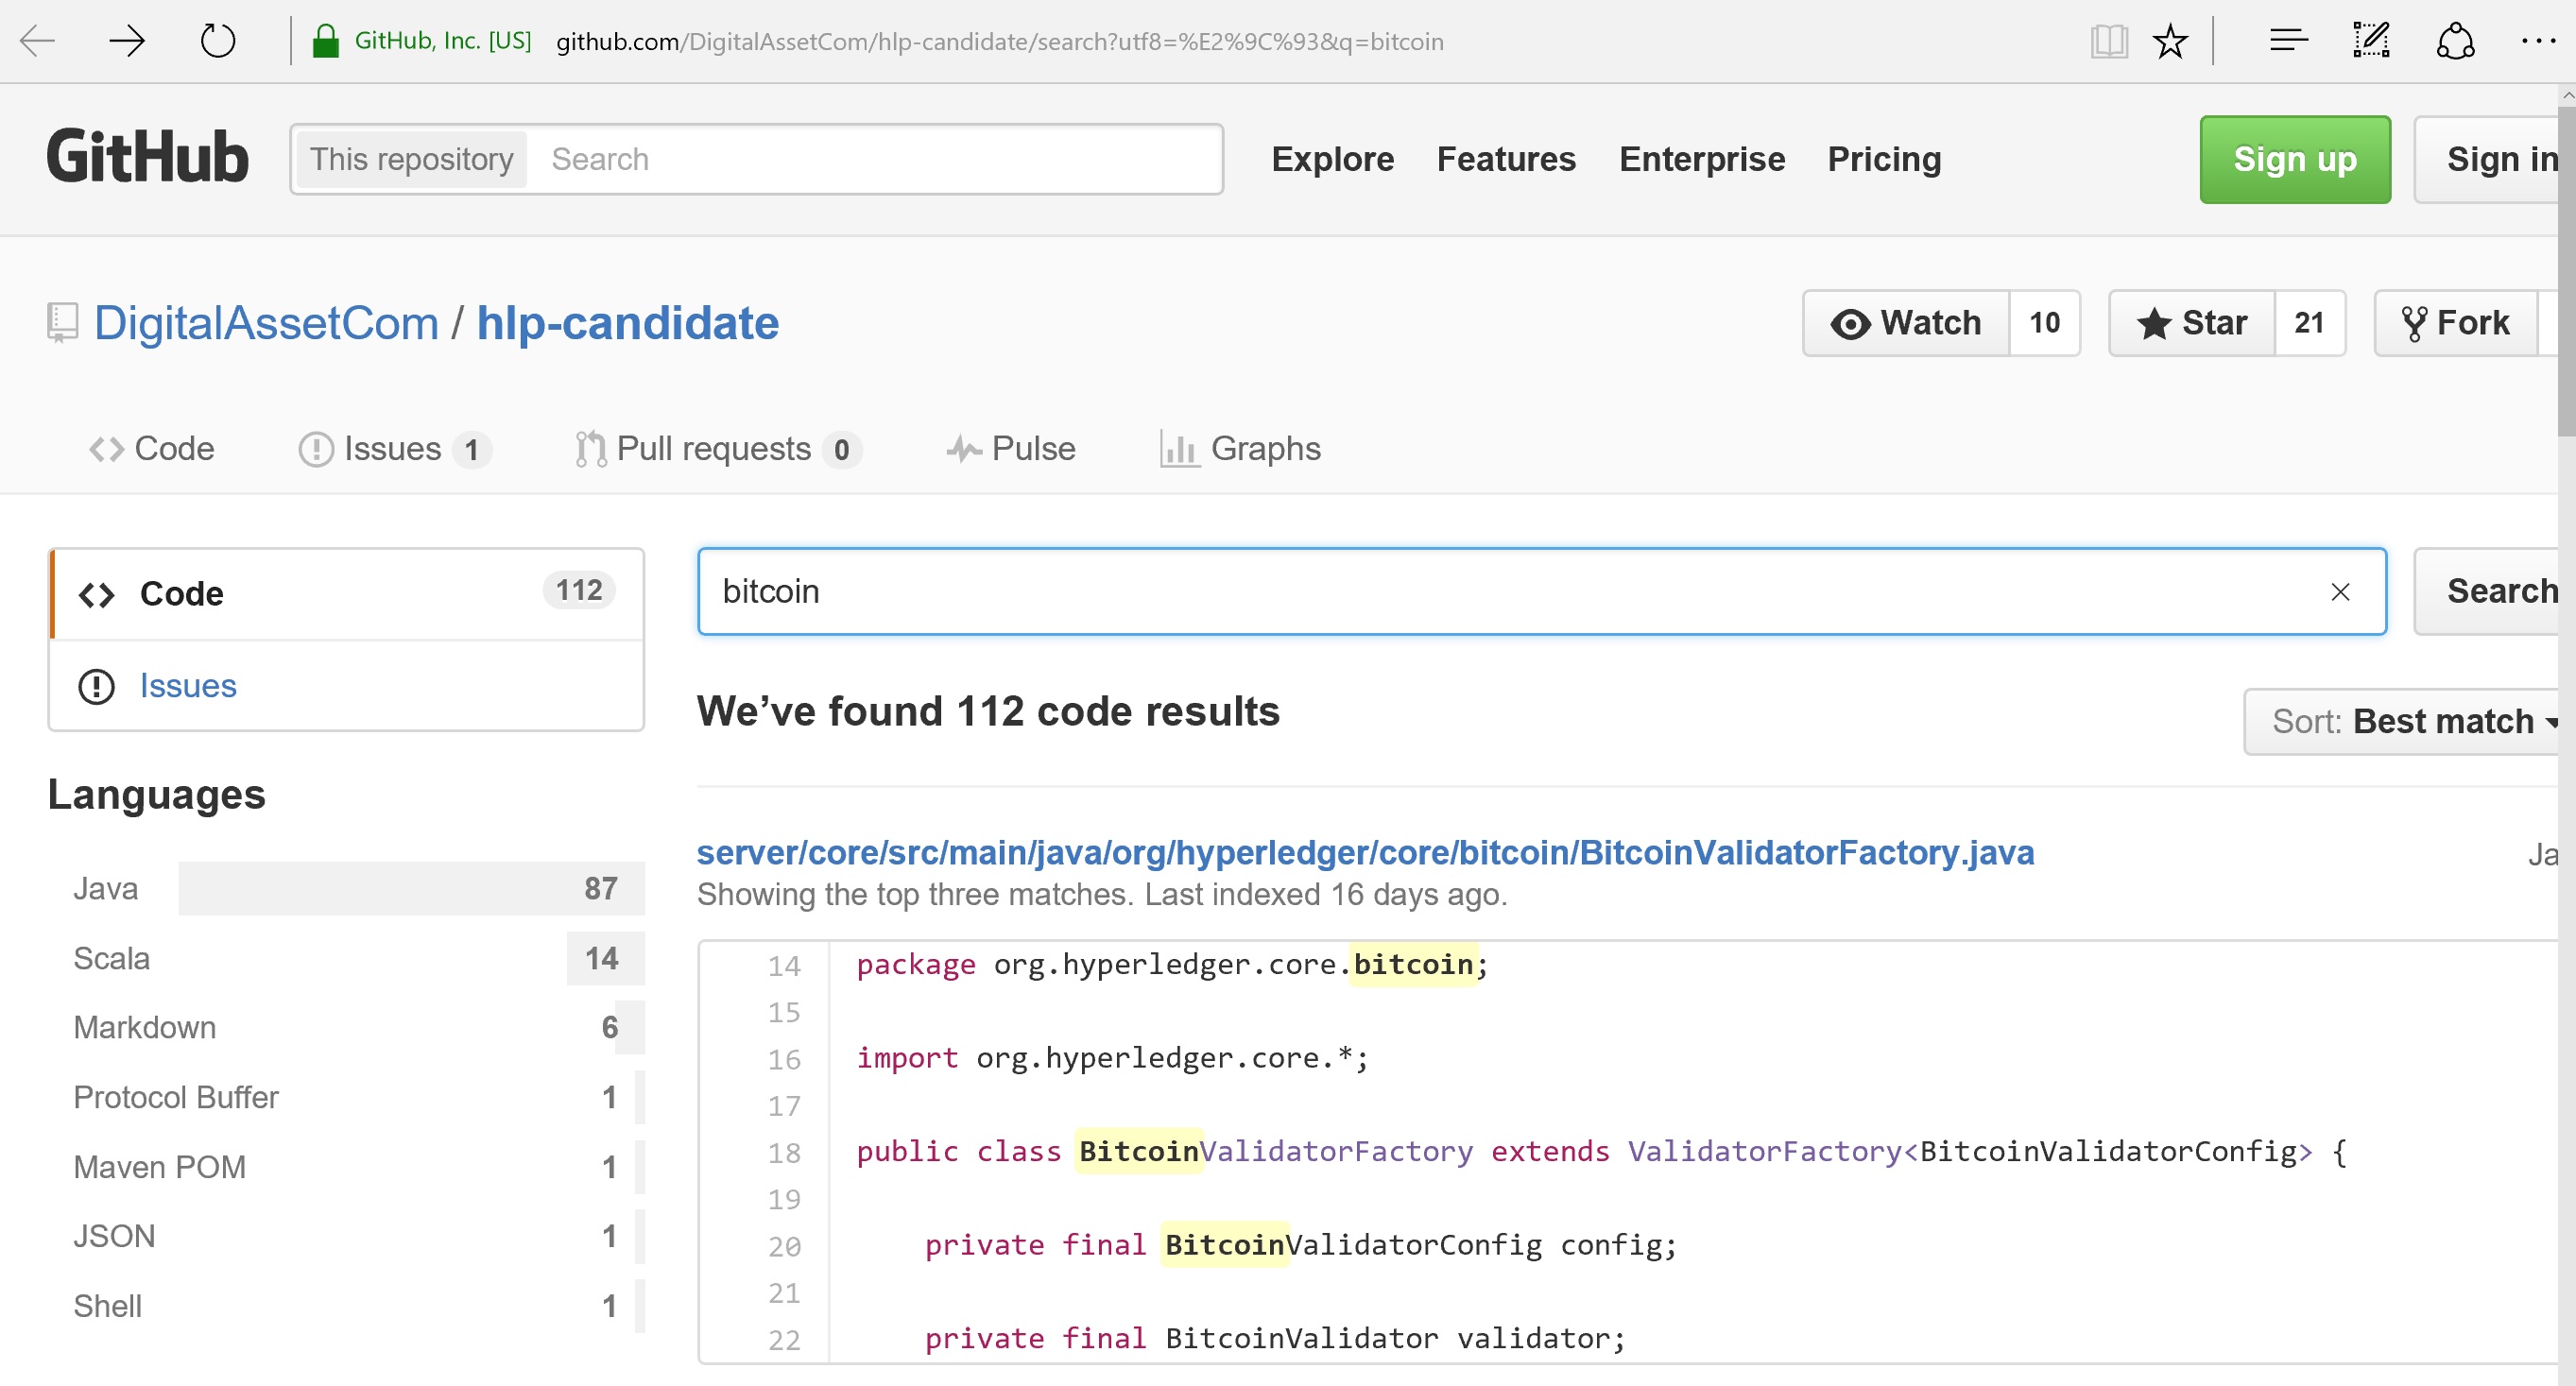
Task: Toggle Star for hlp-candidate repository
Action: pos(2192,323)
